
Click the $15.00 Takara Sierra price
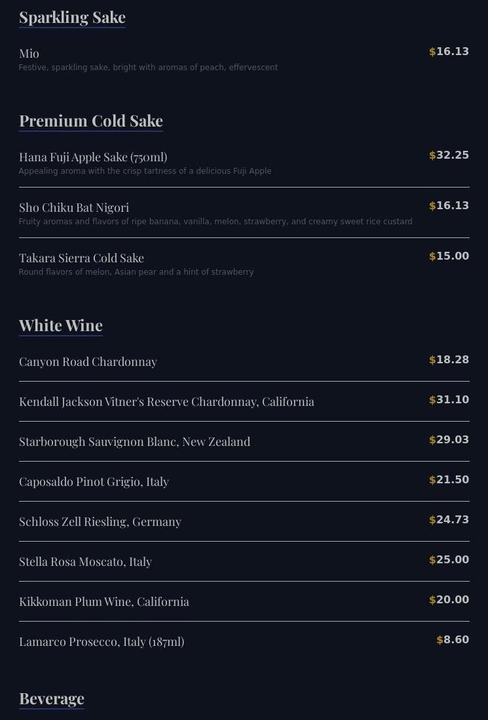tap(449, 256)
